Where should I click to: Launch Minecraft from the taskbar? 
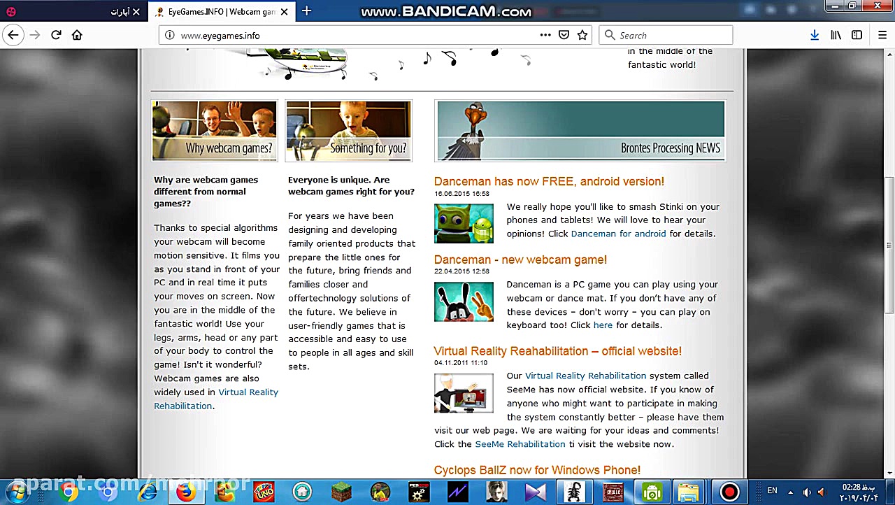pyautogui.click(x=341, y=492)
